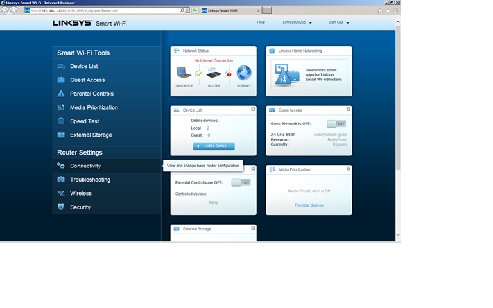This screenshot has height=308, width=493.
Task: Close the External Storage widget
Action: tap(253, 228)
